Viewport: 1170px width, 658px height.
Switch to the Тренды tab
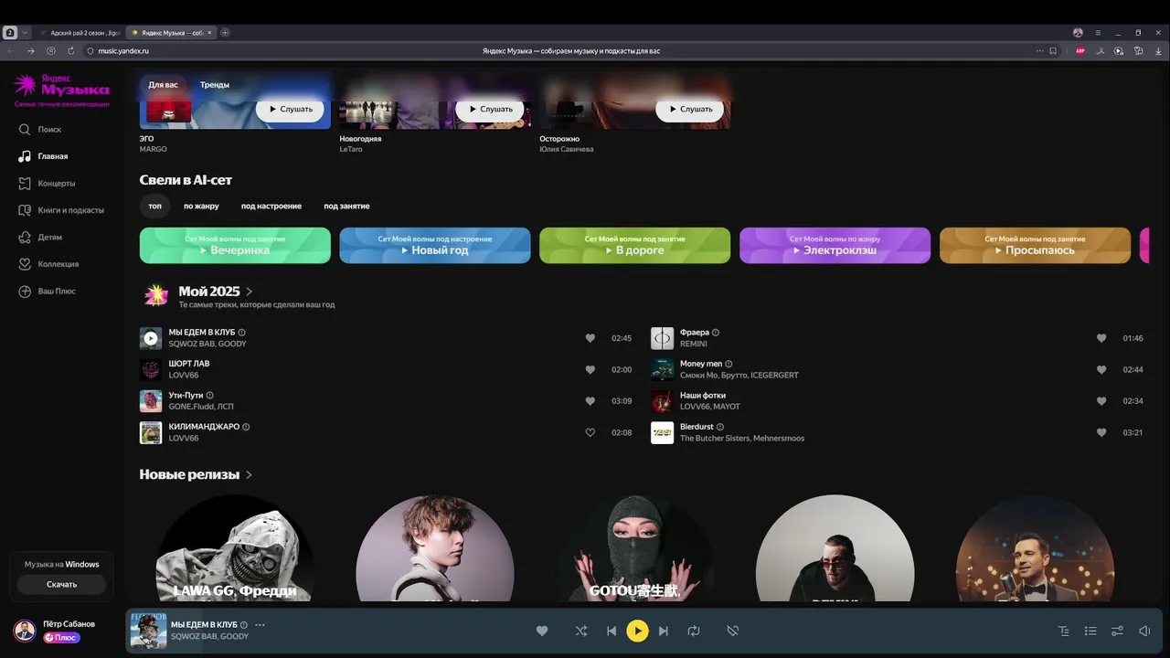(x=215, y=85)
